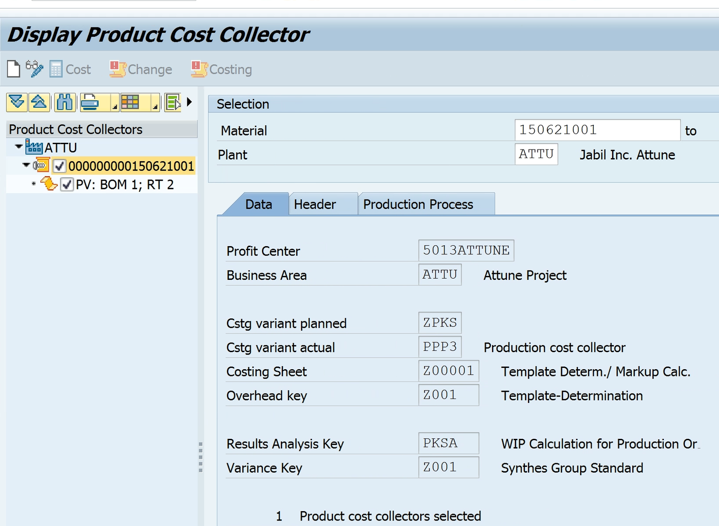Click the Collapse all nodes icon
The width and height of the screenshot is (719, 526).
coord(39,102)
